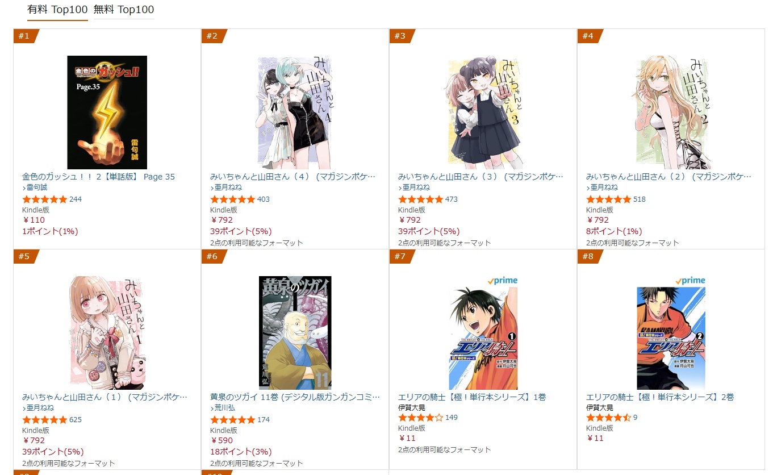The width and height of the screenshot is (773, 475).
Task: Open みいちゃんと山田さん volume 3 cover
Action: click(x=483, y=113)
